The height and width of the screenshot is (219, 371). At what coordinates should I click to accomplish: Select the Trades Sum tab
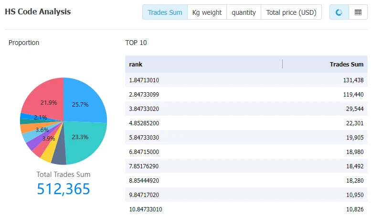[165, 12]
